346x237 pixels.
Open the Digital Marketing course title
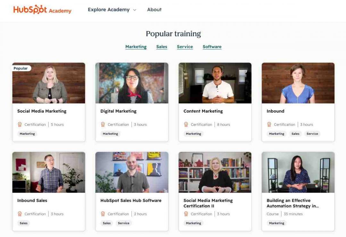click(119, 111)
